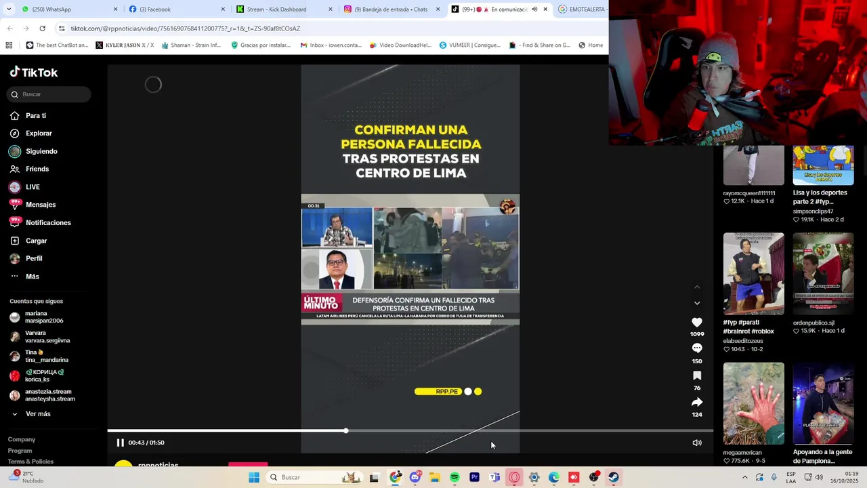The height and width of the screenshot is (488, 867).
Task: Pause the TikTok video
Action: [x=120, y=443]
